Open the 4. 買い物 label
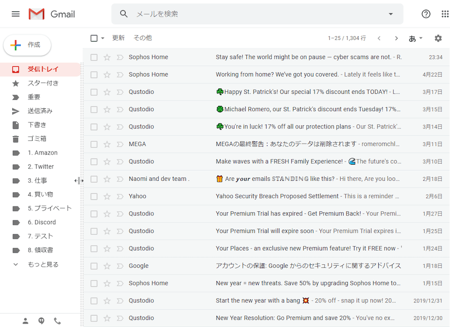Image resolution: width=450 pixels, height=327 pixels. pyautogui.click(x=40, y=194)
